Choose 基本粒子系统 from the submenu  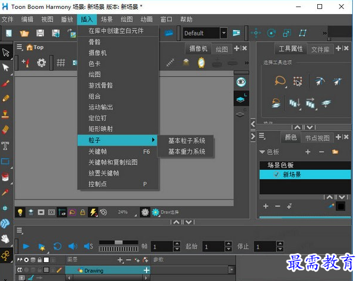click(x=187, y=141)
